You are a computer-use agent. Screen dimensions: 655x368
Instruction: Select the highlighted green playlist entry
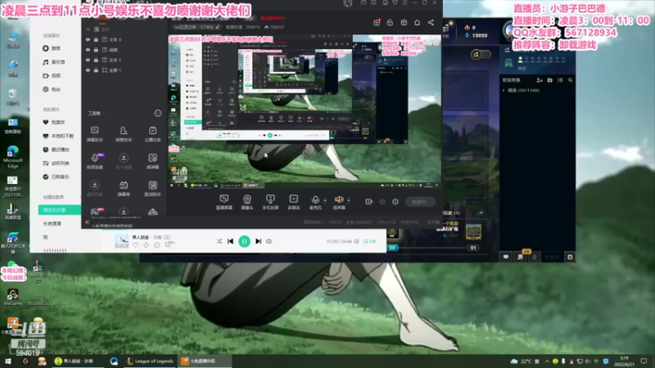[x=59, y=210]
